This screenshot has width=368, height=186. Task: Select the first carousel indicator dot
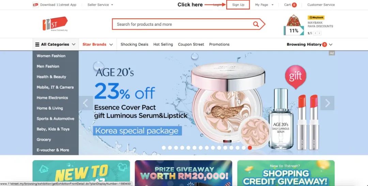(164, 148)
